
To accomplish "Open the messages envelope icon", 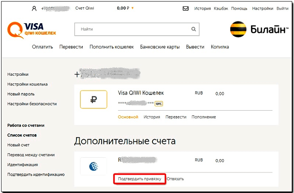I will click(185, 9).
